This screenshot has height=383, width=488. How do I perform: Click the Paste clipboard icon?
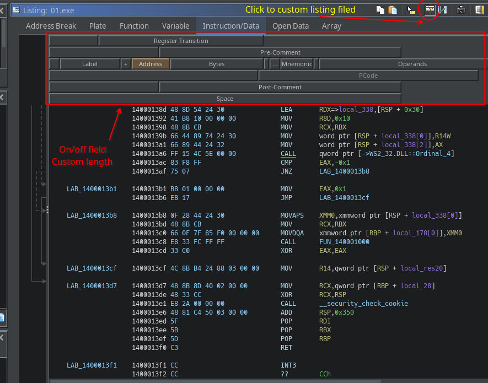coord(393,10)
